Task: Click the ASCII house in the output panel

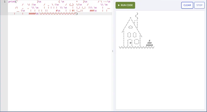Action: [x=137, y=31]
